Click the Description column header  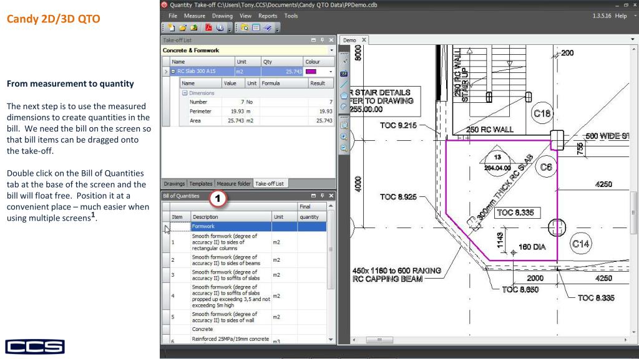point(231,217)
